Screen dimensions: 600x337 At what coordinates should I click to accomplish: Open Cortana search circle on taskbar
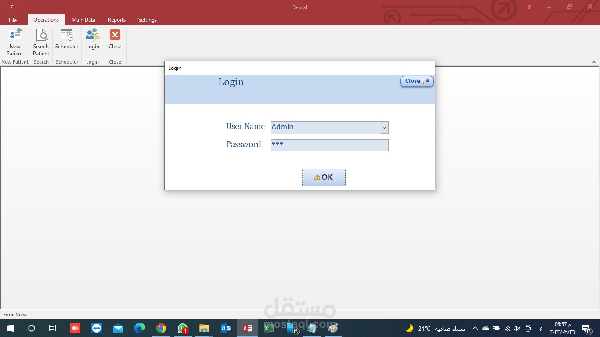tap(32, 328)
